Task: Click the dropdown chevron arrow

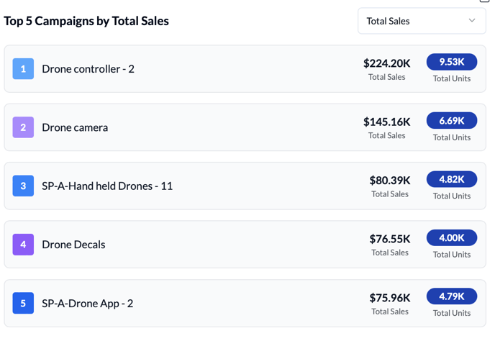Action: [x=472, y=21]
